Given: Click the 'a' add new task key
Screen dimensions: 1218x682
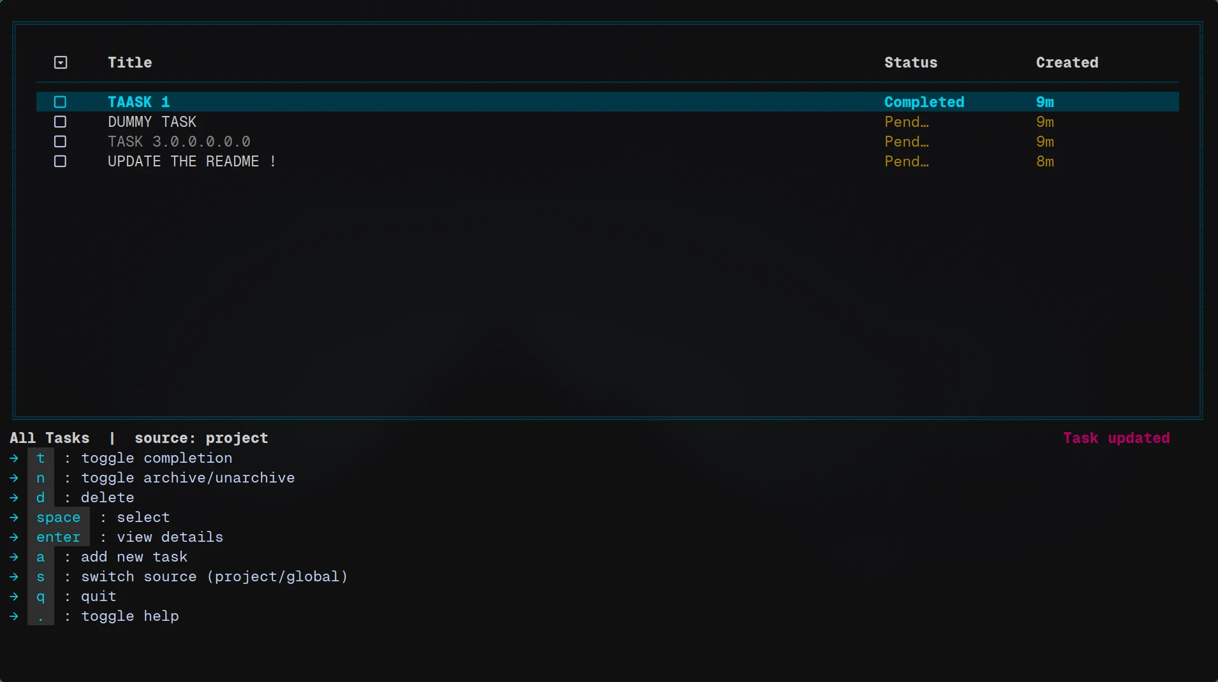Looking at the screenshot, I should pos(41,557).
